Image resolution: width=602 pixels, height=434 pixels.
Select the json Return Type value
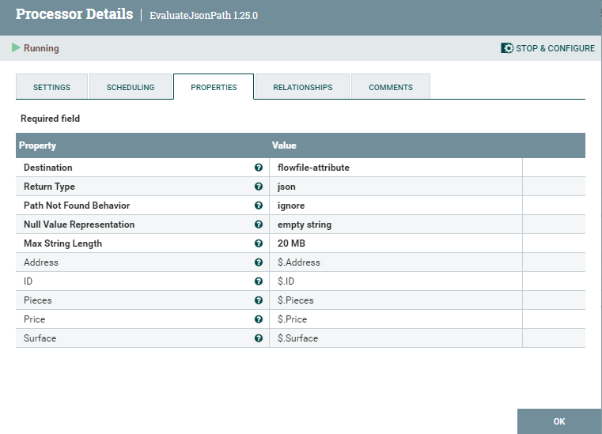coord(396,187)
